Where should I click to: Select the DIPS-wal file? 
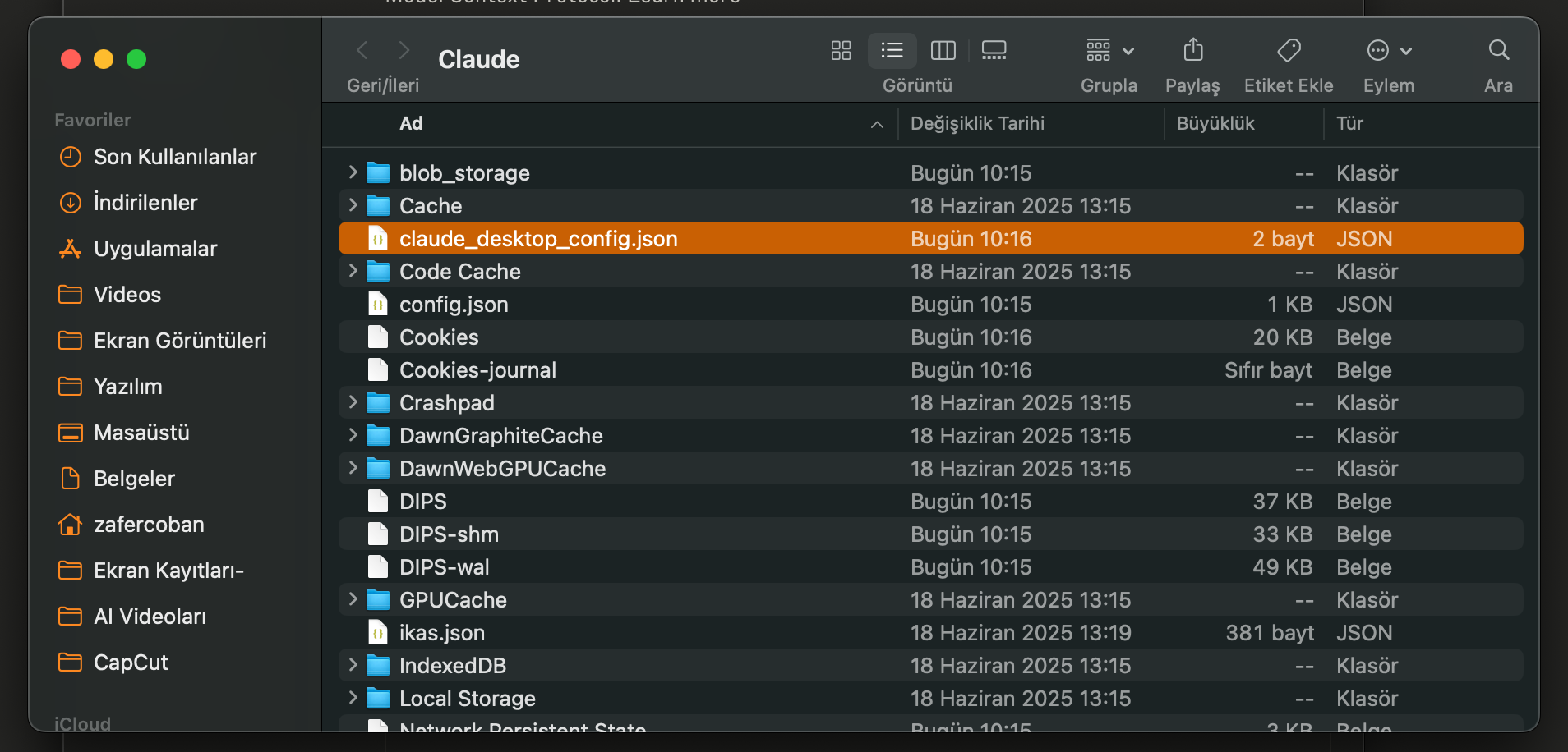[x=931, y=566]
